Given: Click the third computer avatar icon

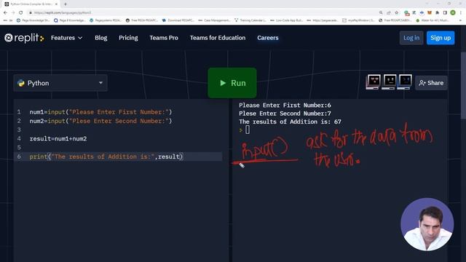Looking at the screenshot, I should (x=405, y=82).
